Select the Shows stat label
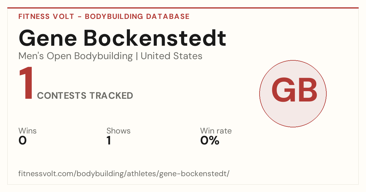Screen dimensions: 366x192 pyautogui.click(x=118, y=131)
